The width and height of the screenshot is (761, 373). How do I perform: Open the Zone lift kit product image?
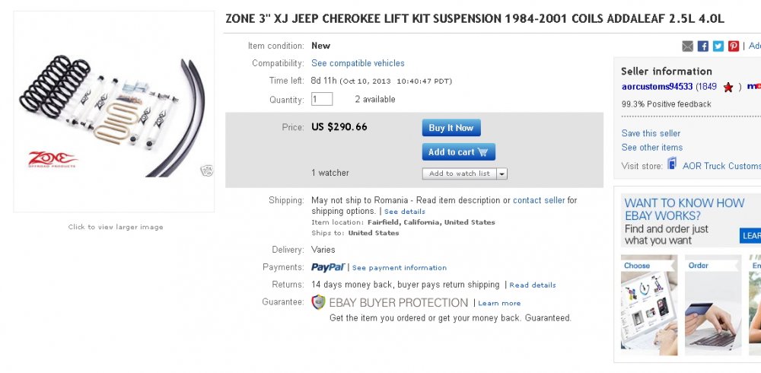[114, 112]
